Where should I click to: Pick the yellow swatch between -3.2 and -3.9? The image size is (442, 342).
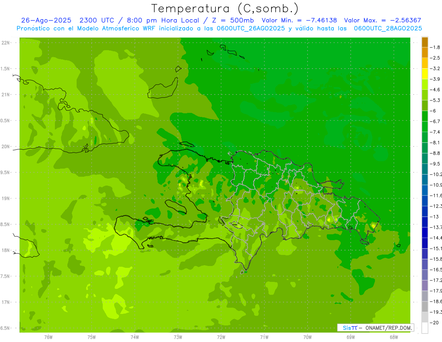click(x=425, y=74)
